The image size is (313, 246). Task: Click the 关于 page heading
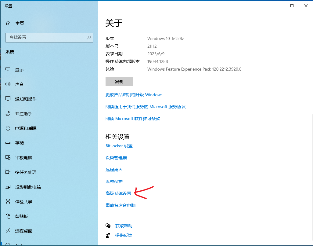point(114,23)
